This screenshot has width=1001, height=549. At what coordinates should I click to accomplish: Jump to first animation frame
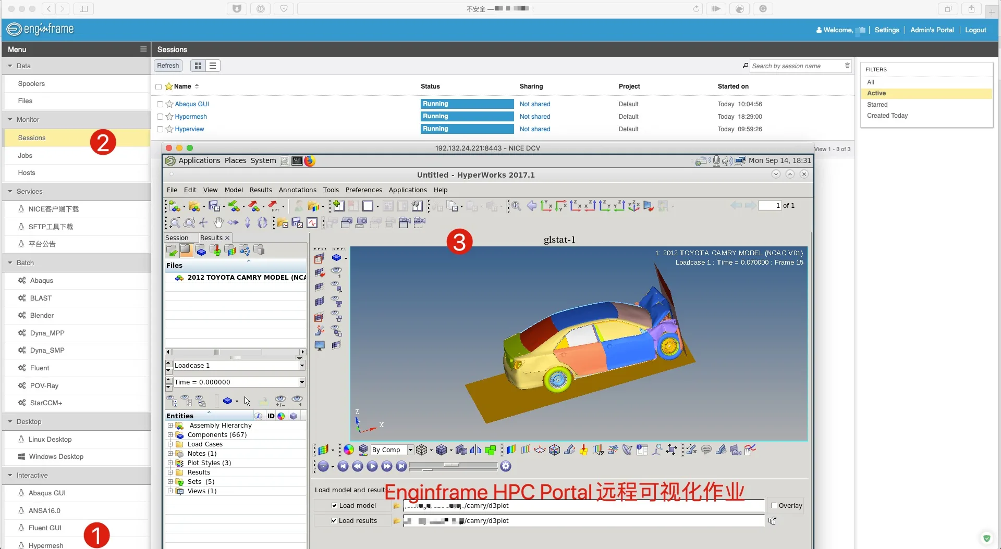(x=343, y=466)
